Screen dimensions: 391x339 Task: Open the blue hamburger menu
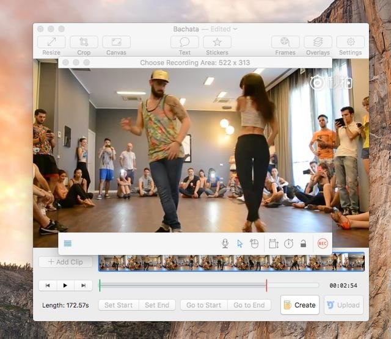[68, 243]
